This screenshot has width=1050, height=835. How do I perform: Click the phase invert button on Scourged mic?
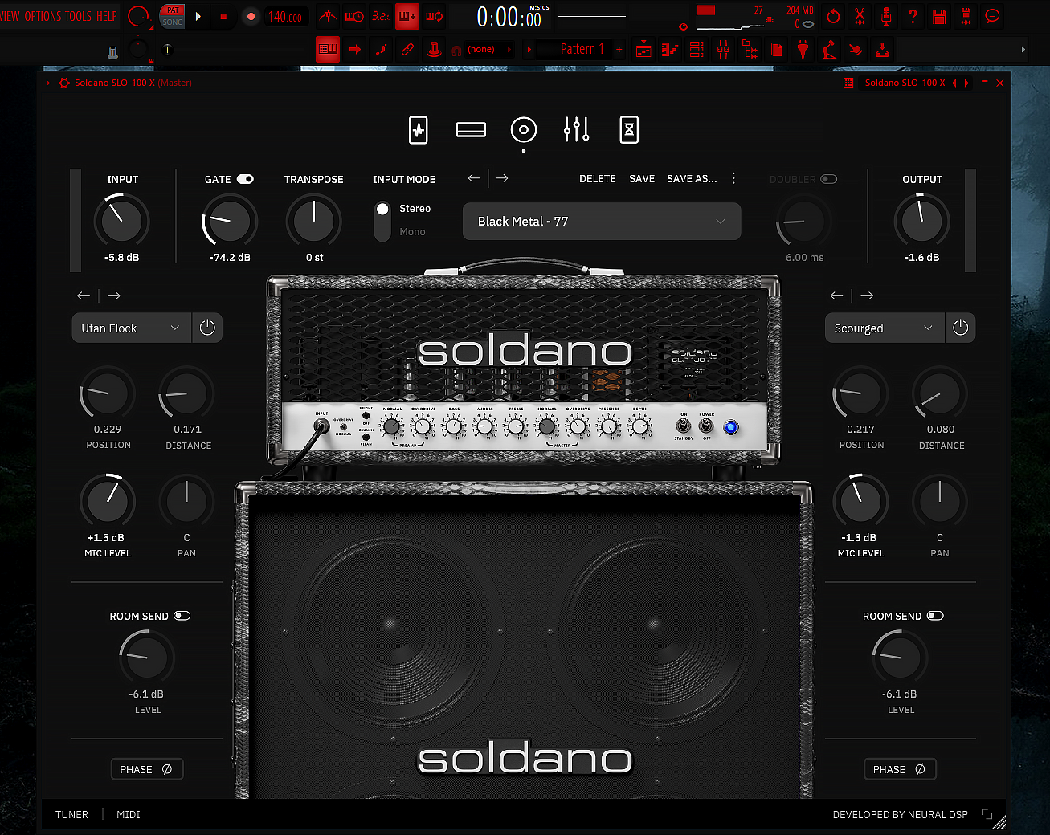click(x=900, y=769)
